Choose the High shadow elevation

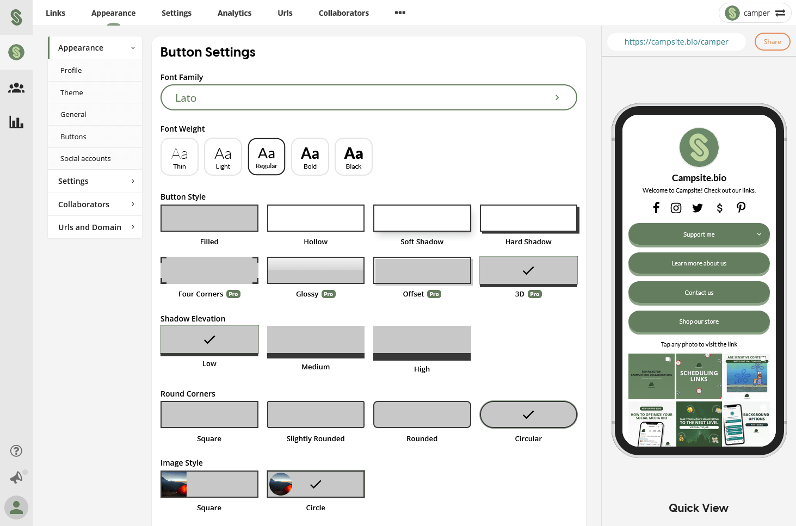(422, 342)
